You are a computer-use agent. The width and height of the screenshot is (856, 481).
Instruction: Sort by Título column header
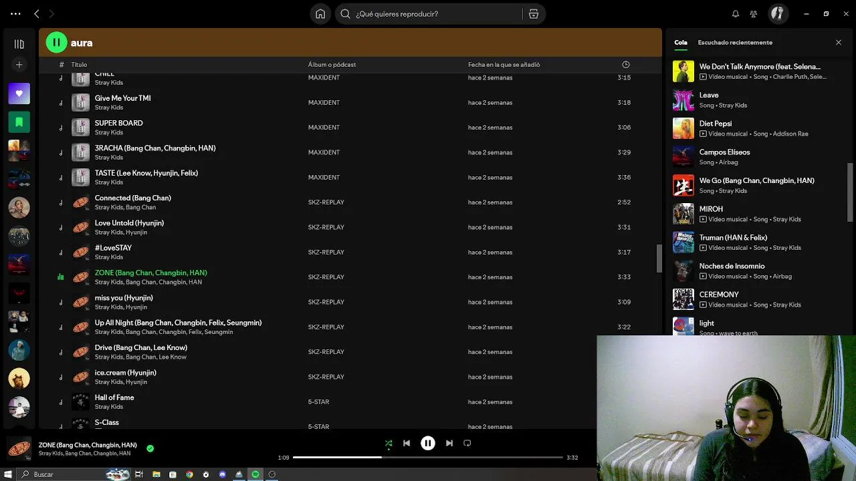79,65
